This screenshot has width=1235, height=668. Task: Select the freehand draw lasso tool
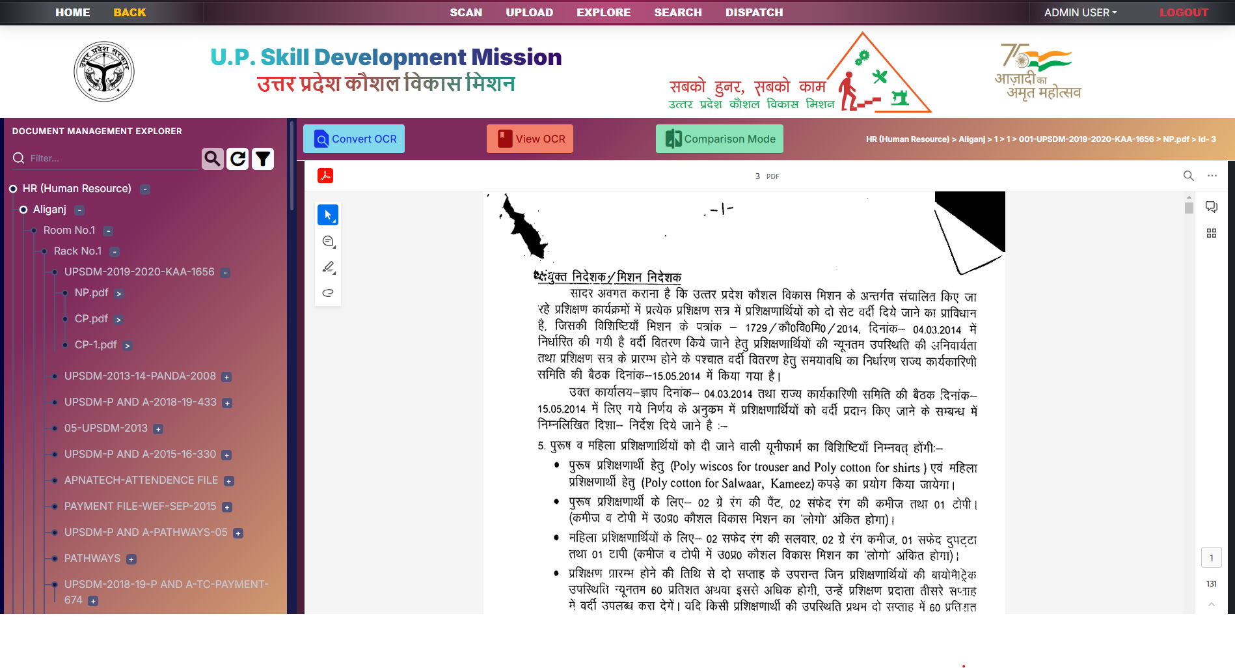[328, 293]
